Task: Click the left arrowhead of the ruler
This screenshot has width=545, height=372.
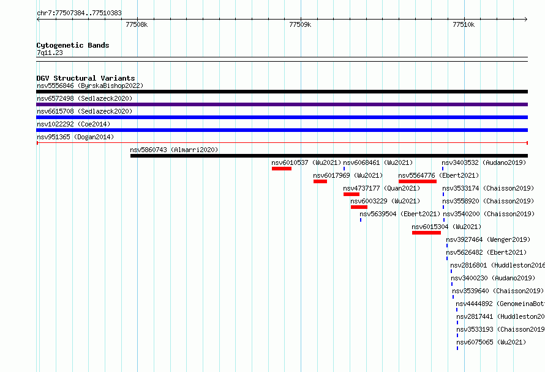Action: coord(38,20)
